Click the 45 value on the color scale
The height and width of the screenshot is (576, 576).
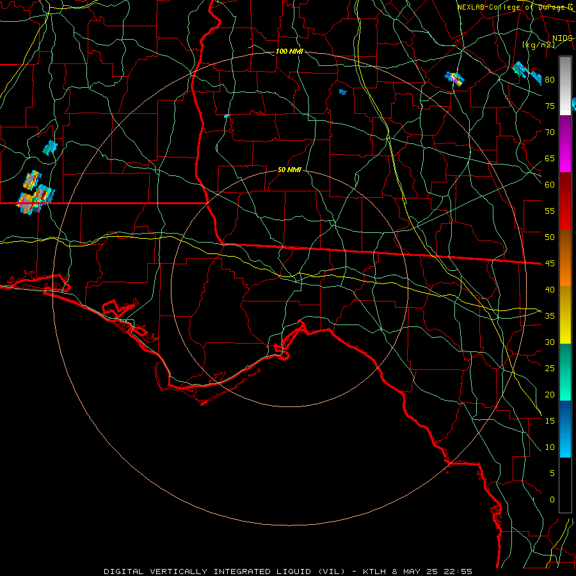[x=550, y=264]
